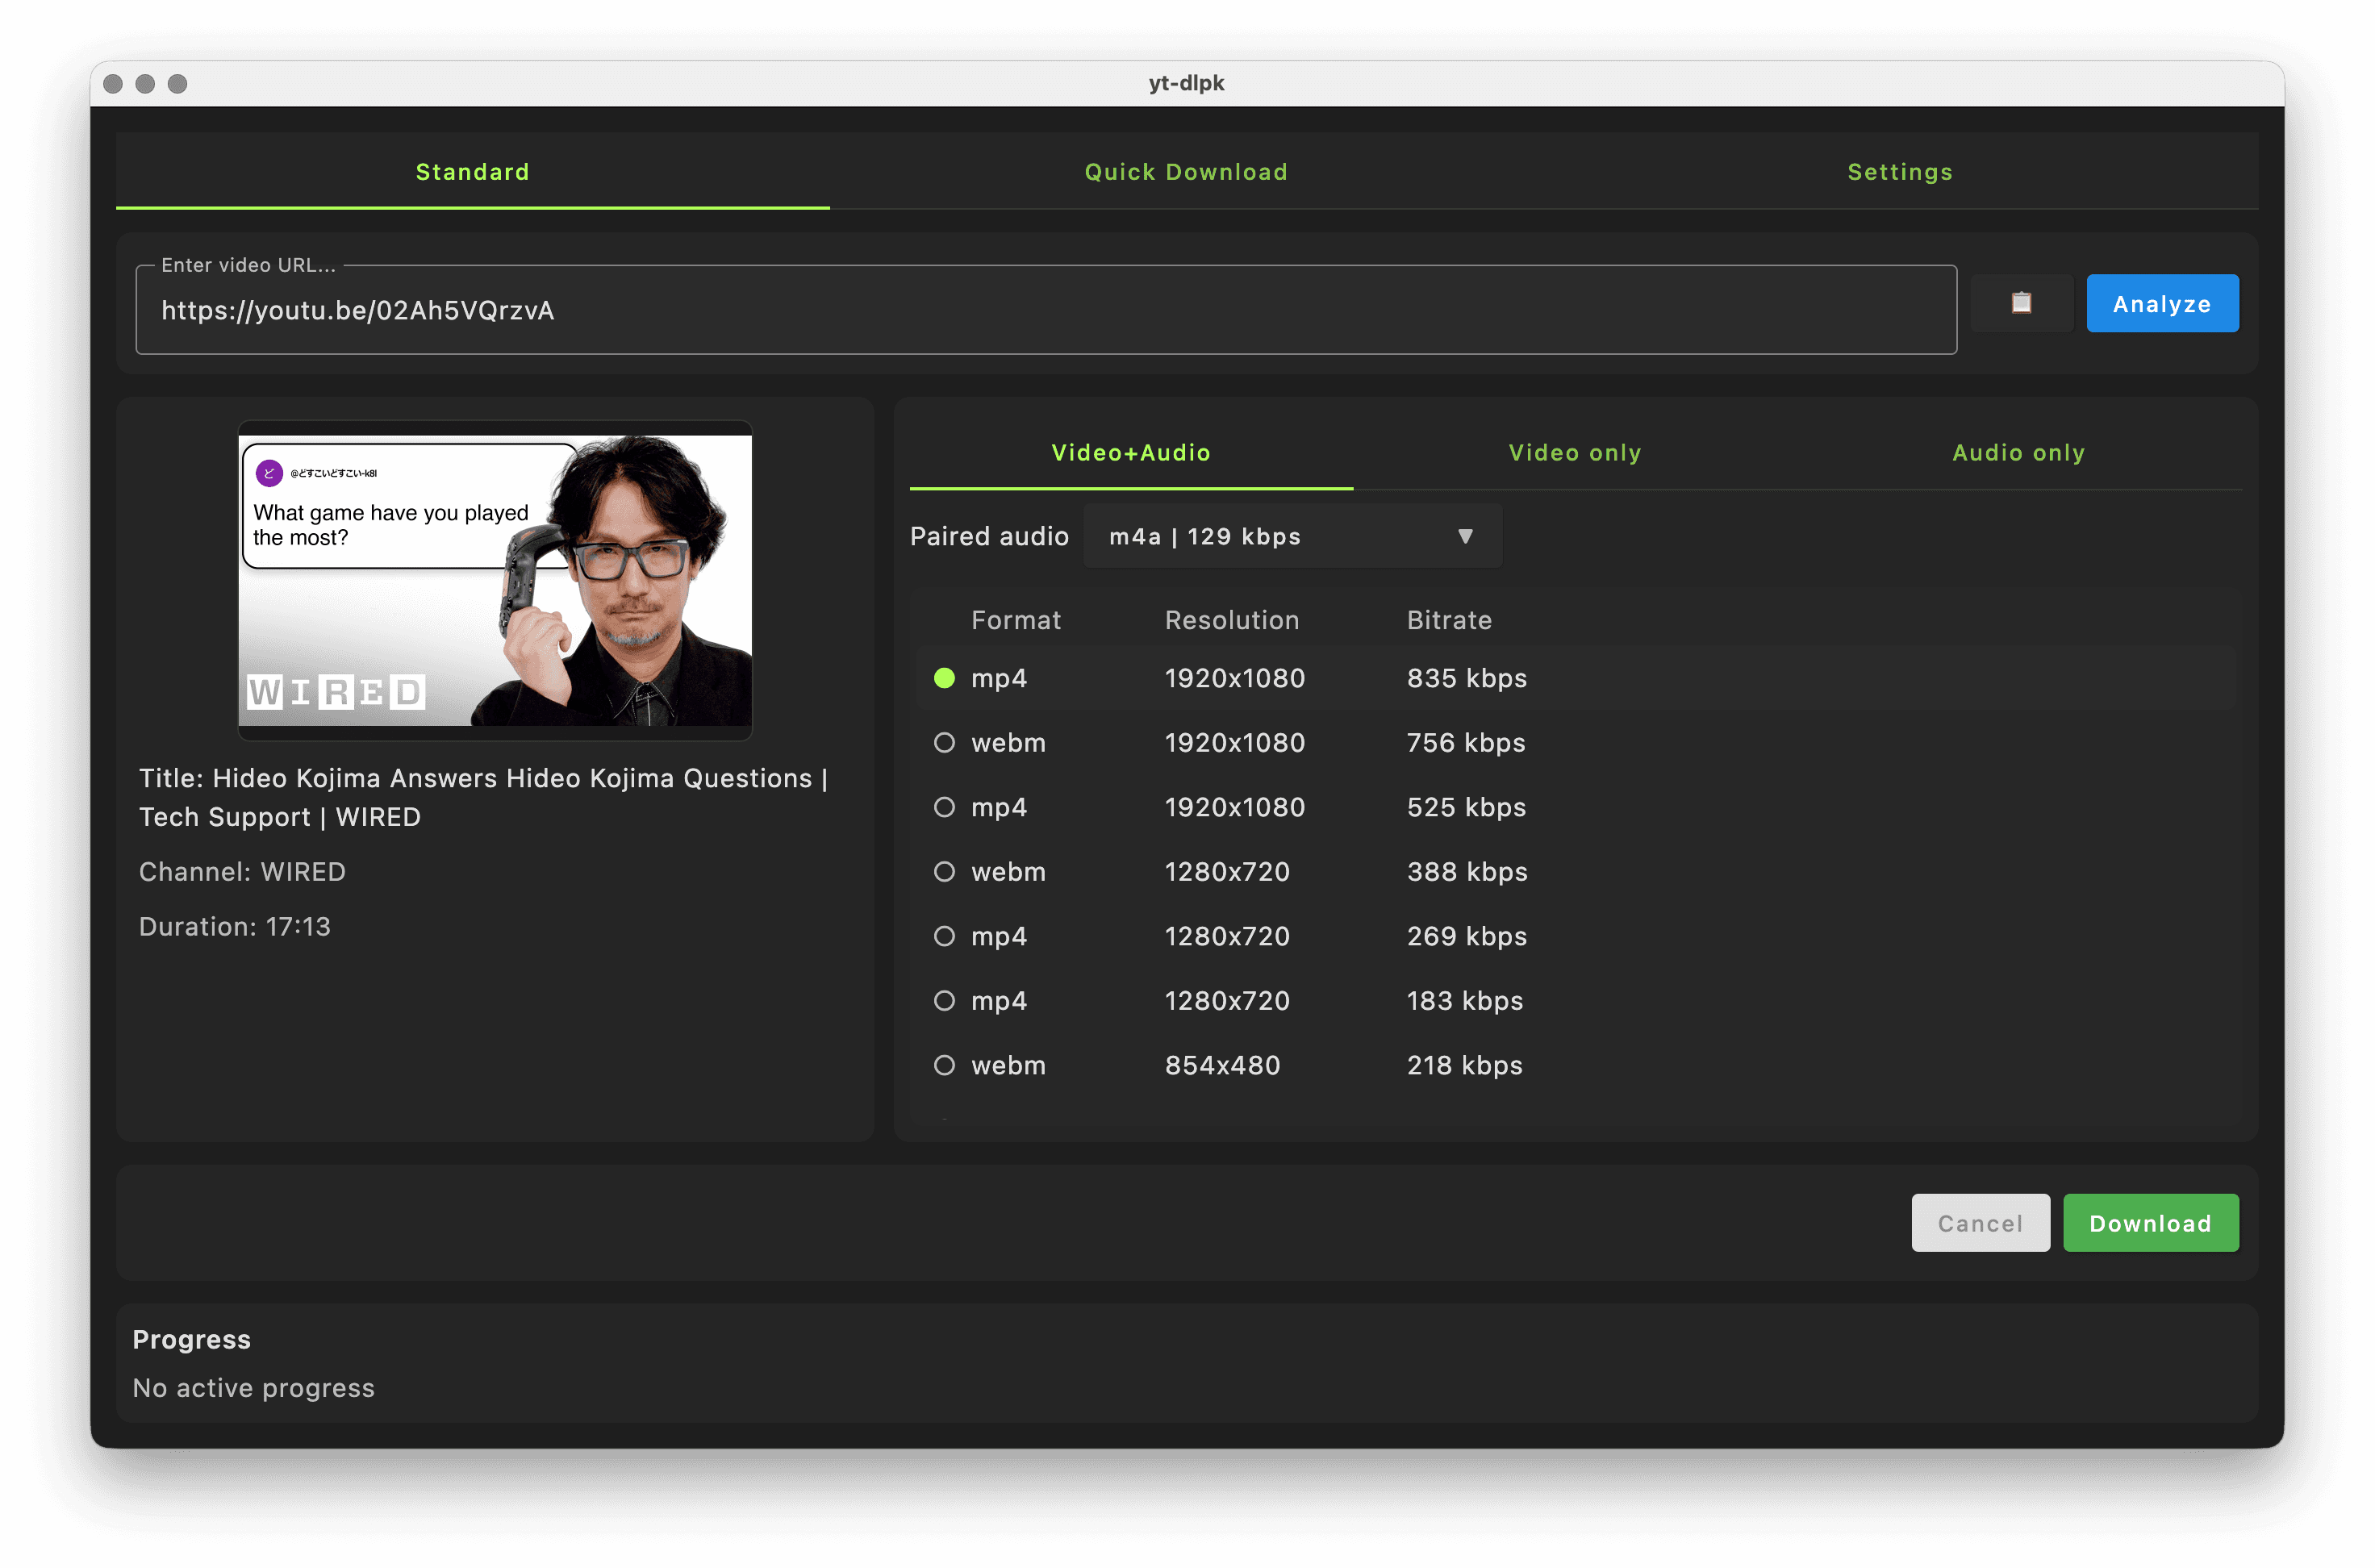The image size is (2375, 1568).
Task: Click the Resolution column header
Action: [x=1232, y=620]
